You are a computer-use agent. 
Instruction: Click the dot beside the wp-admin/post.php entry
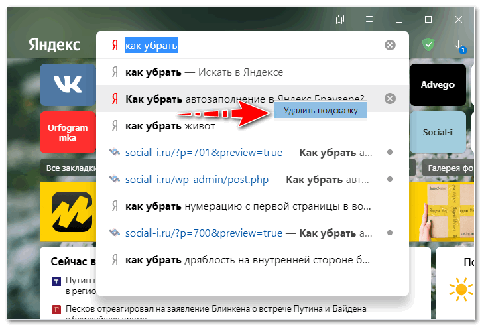click(389, 179)
